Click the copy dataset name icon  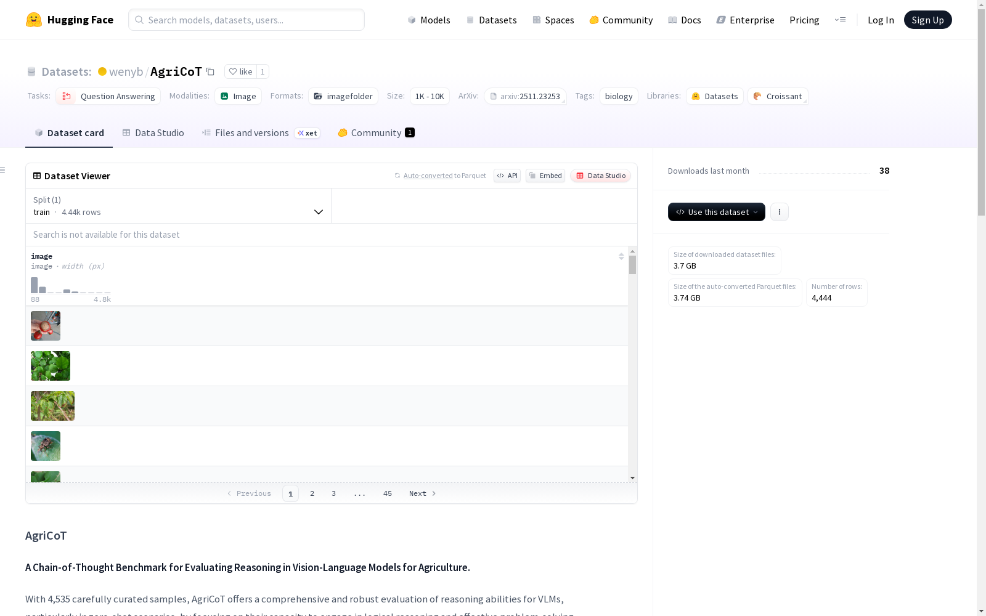pyautogui.click(x=210, y=71)
